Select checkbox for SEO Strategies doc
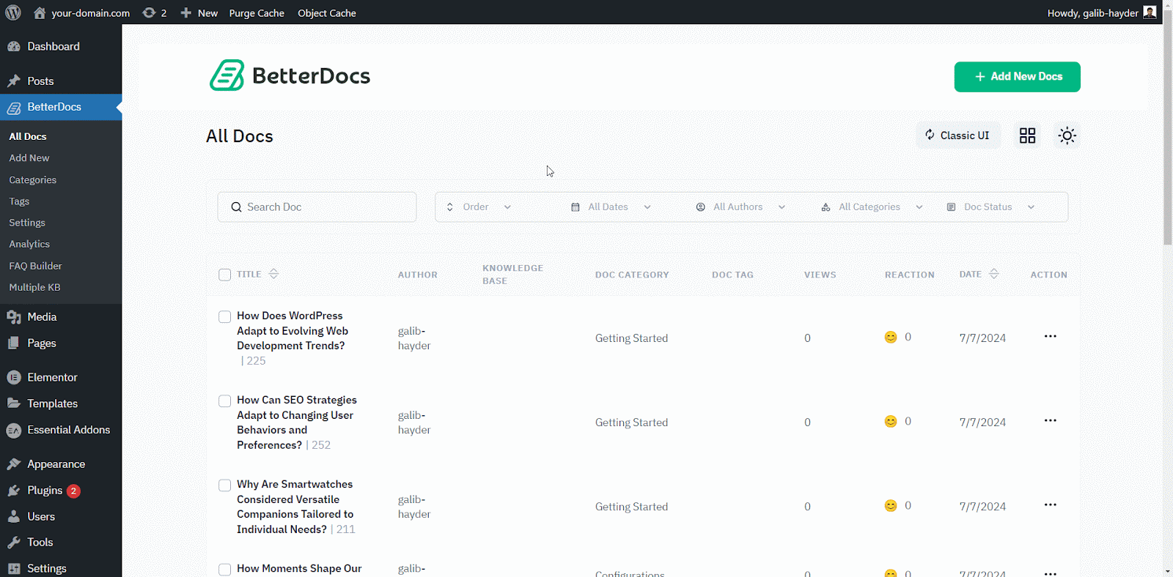 point(224,401)
